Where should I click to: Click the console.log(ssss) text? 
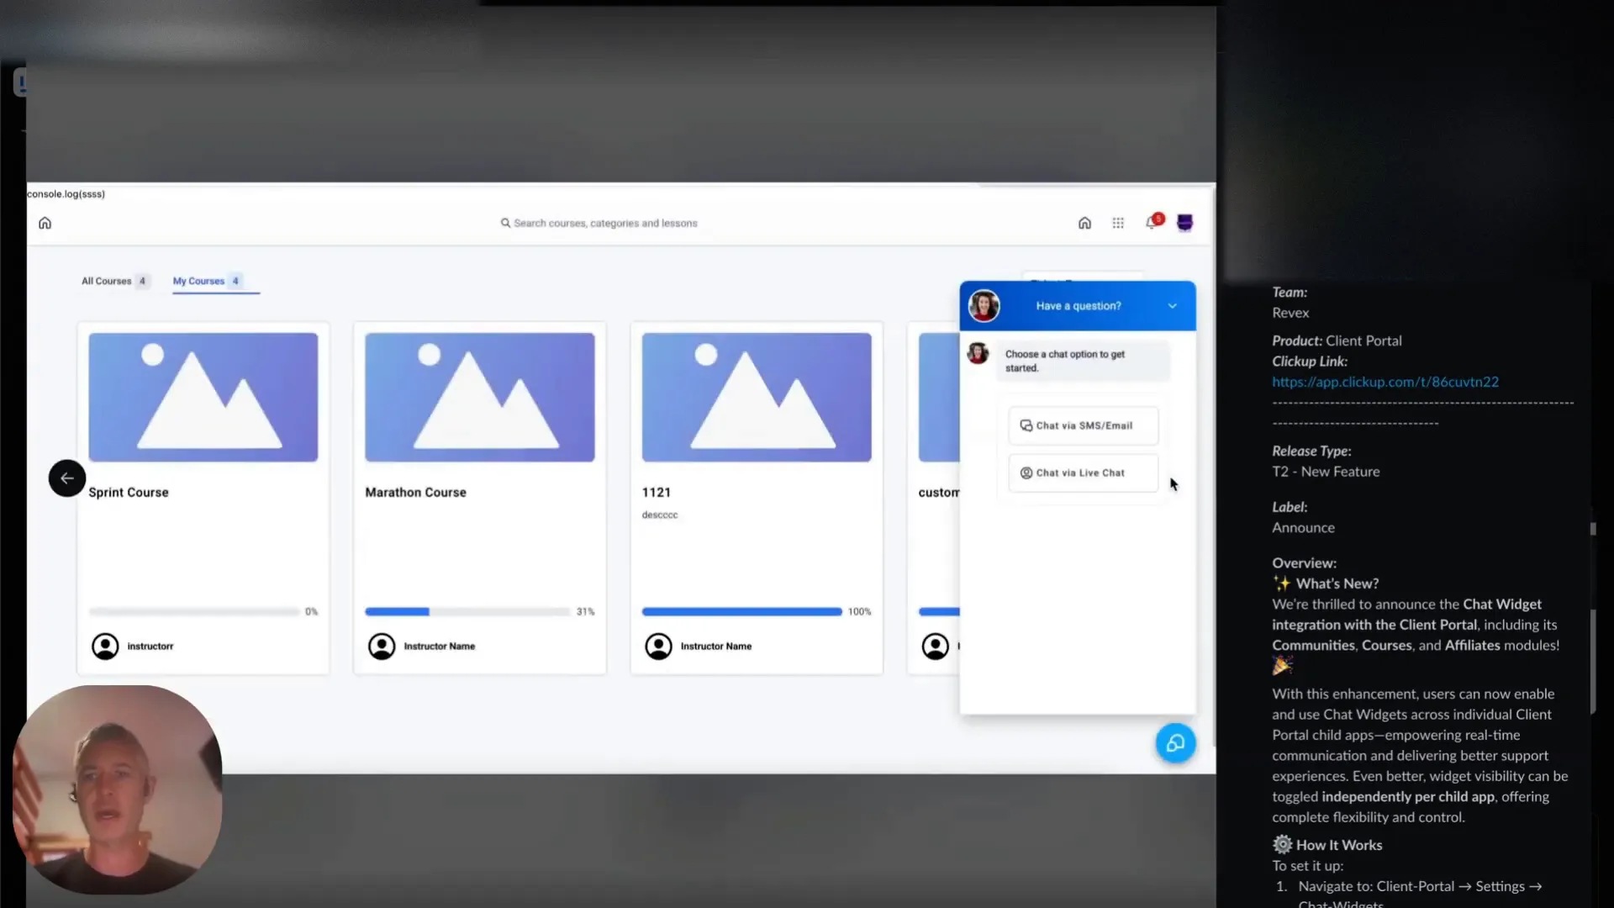point(66,194)
